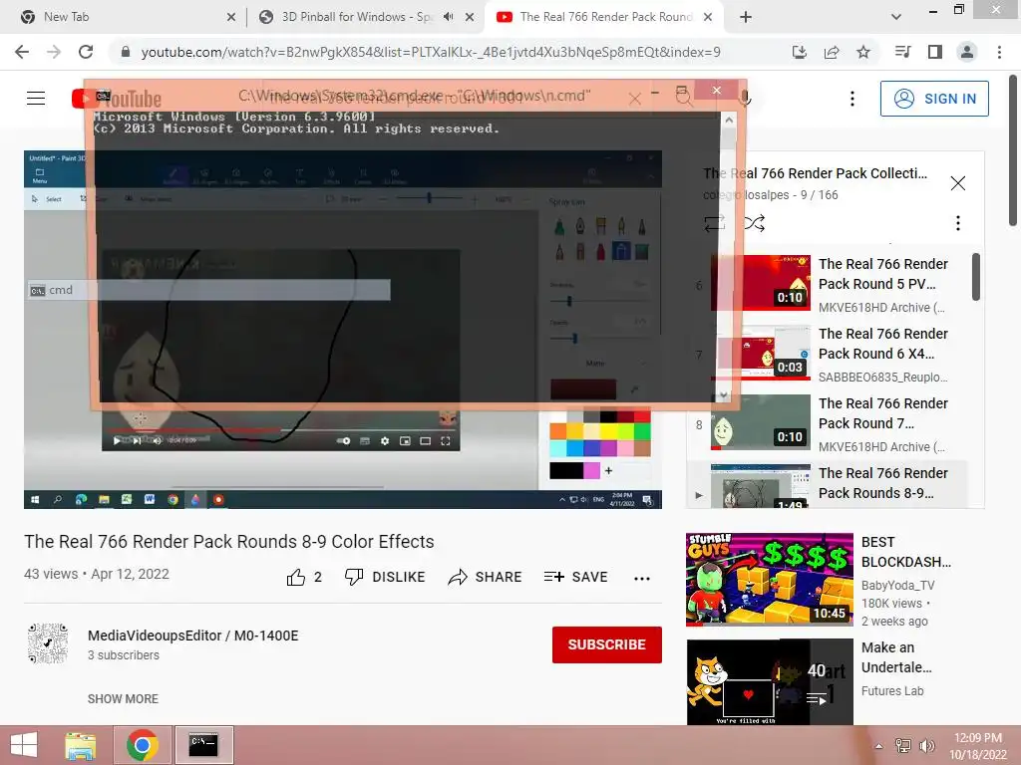Click the Chrome taskbar icon
Image resolution: width=1021 pixels, height=765 pixels.
[x=143, y=745]
